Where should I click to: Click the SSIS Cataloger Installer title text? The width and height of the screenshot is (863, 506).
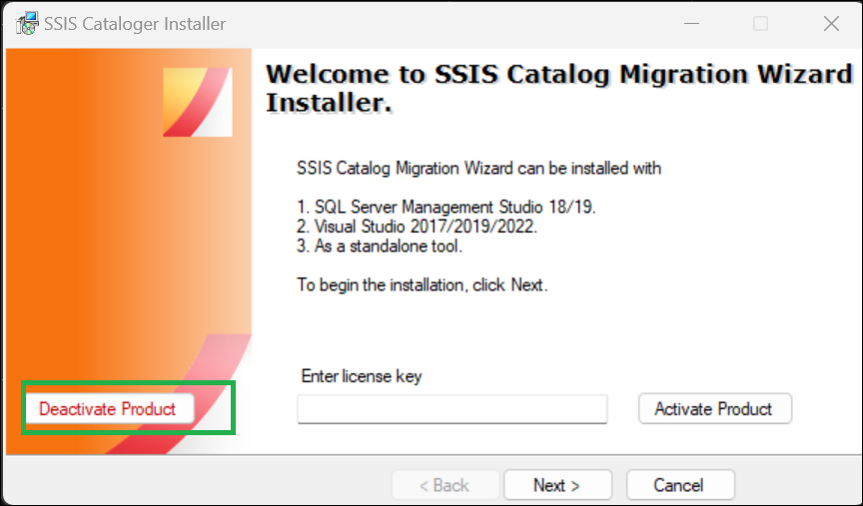tap(135, 24)
